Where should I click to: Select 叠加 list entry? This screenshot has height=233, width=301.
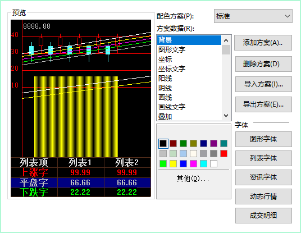[x=189, y=116]
